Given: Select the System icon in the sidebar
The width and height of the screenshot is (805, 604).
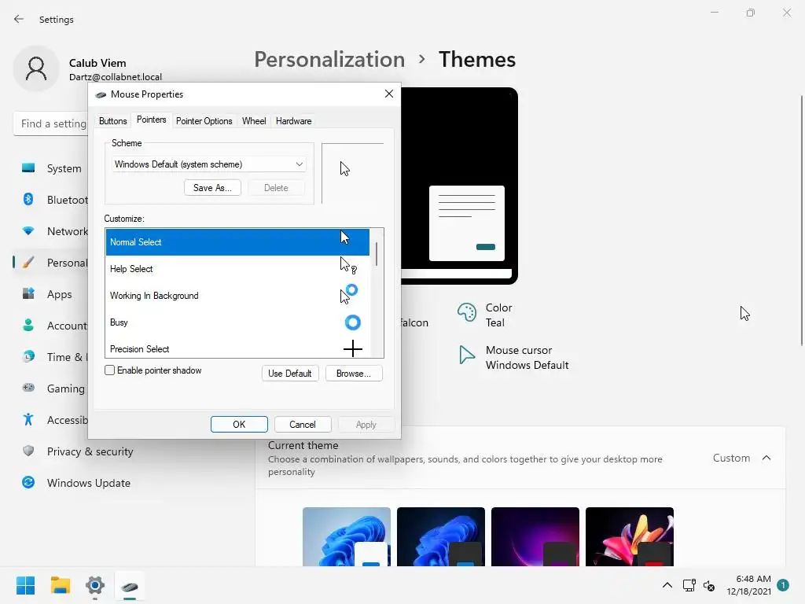Looking at the screenshot, I should [x=28, y=168].
